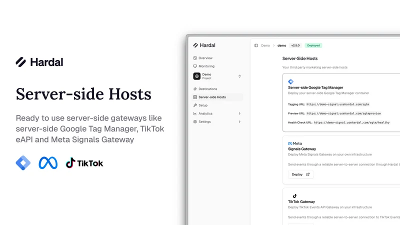
Task: Open the Monitoring menu item
Action: (x=217, y=66)
